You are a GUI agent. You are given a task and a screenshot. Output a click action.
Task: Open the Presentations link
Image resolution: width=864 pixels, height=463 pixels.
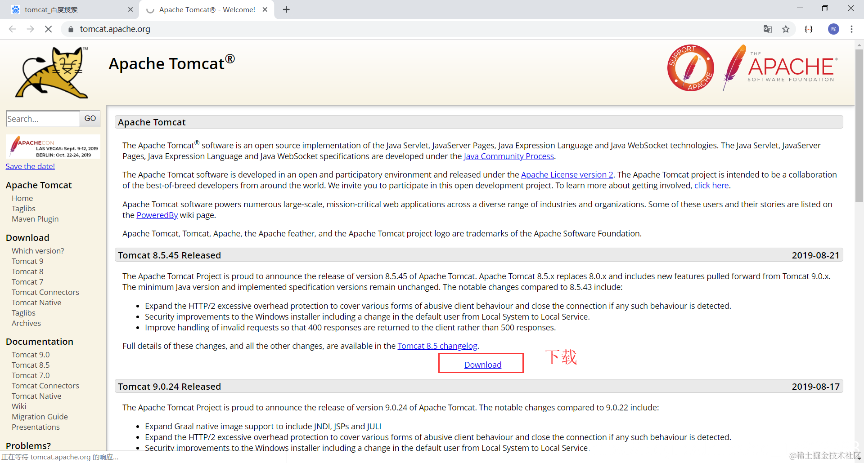tap(36, 427)
